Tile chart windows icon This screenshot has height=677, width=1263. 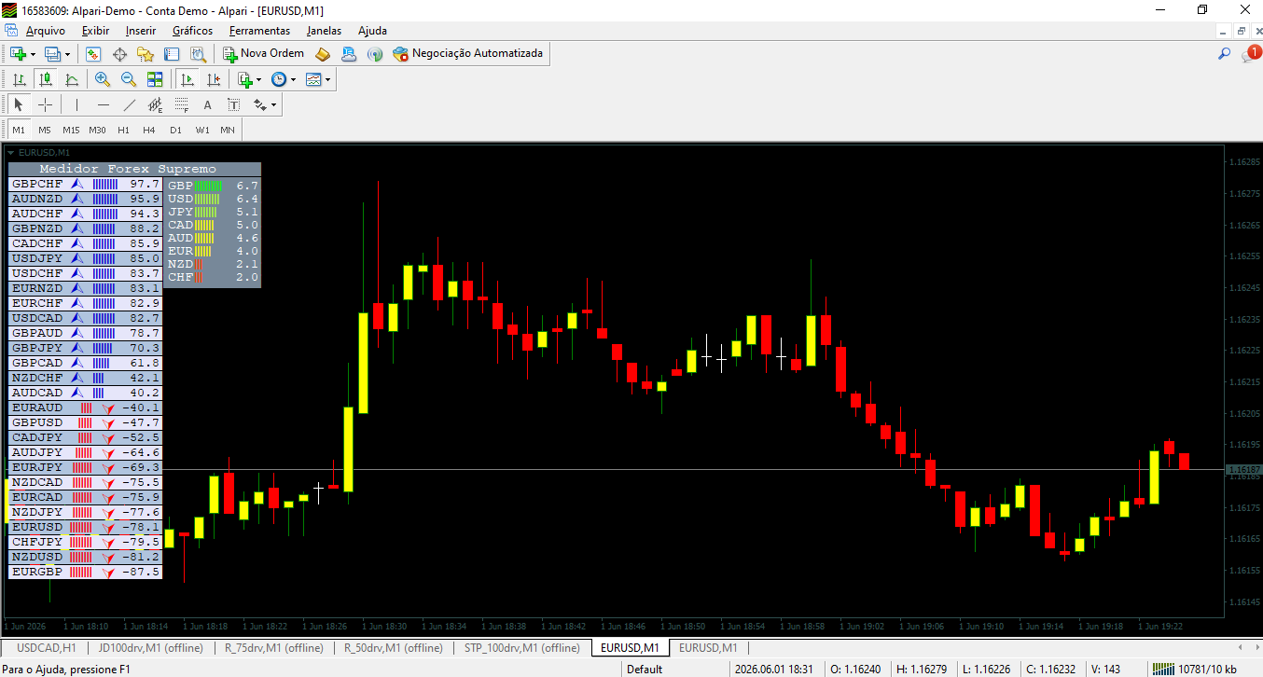click(155, 80)
